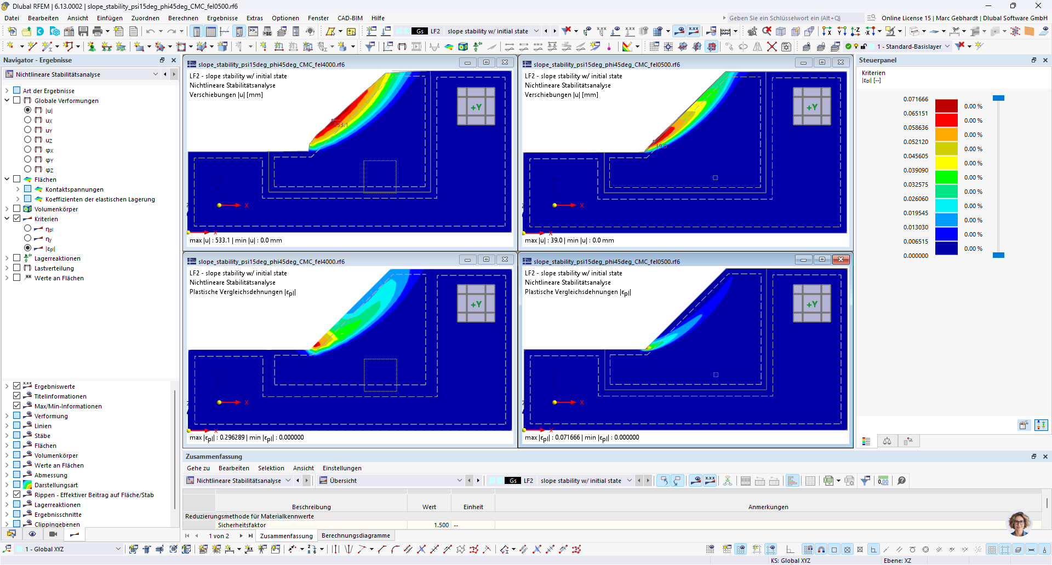This screenshot has width=1052, height=565.
Task: Open the Standard-Basislayer dropdown
Action: (947, 47)
